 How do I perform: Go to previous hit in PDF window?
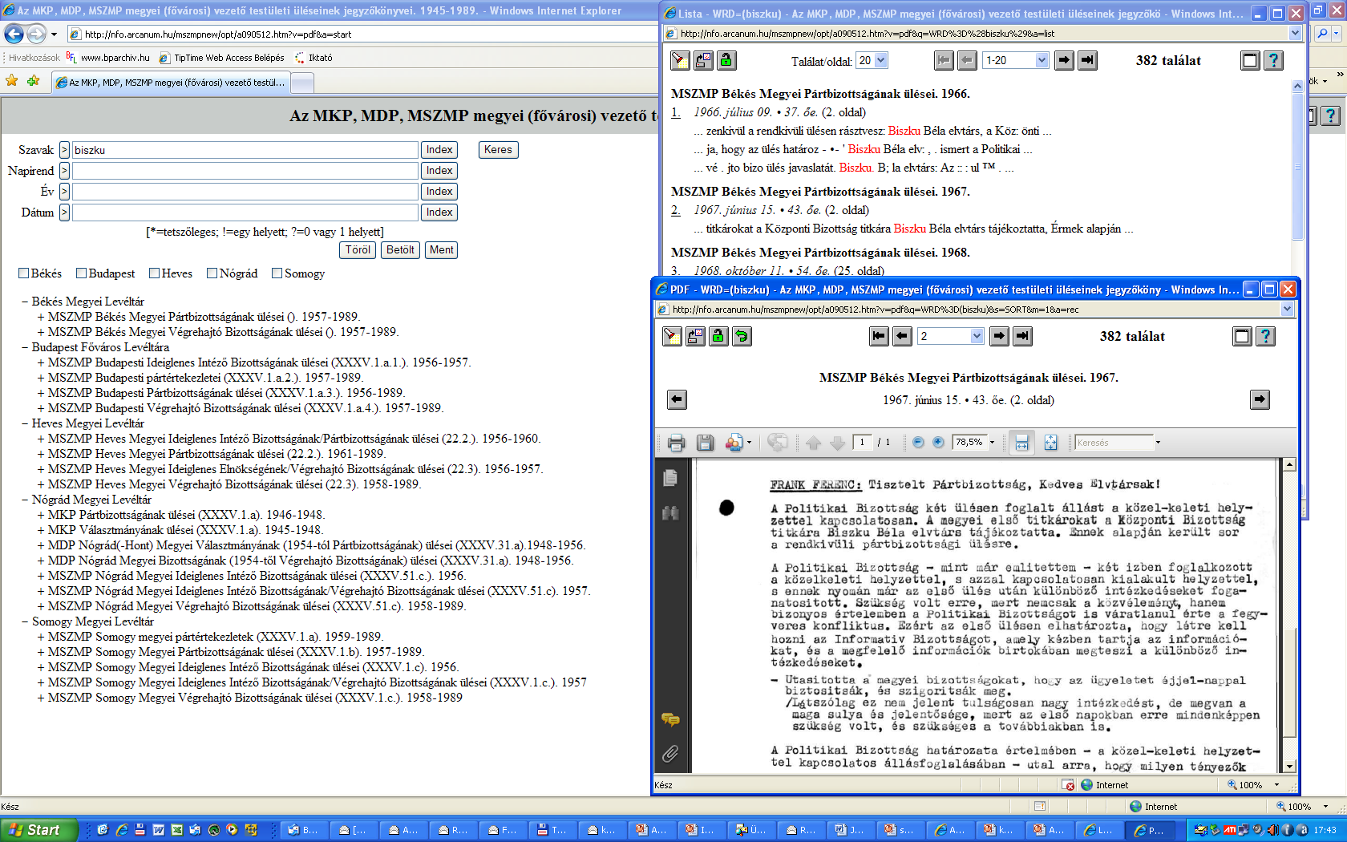(x=902, y=336)
